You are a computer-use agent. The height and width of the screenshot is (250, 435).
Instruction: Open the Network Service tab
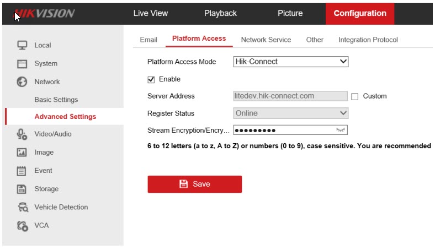coord(266,40)
